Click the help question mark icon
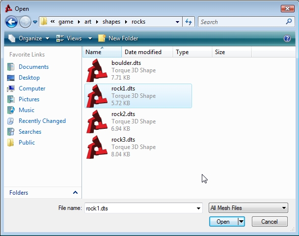Image resolution: width=299 pixels, height=236 pixels. pos(287,38)
